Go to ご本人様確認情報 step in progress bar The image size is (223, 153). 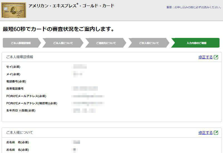coord(21,43)
